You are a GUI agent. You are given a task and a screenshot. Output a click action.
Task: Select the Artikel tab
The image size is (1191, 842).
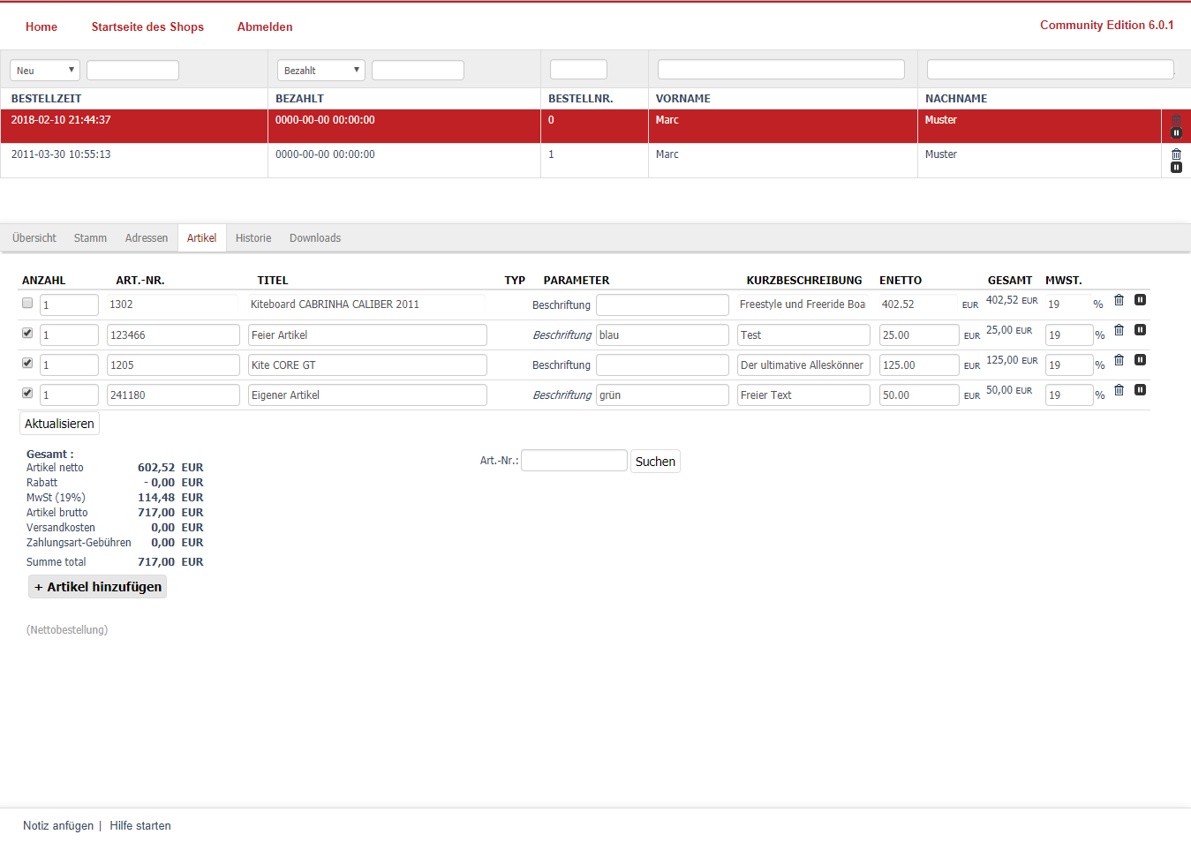pos(201,238)
